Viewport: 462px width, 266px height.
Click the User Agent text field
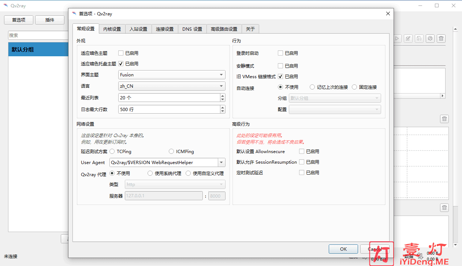point(164,163)
